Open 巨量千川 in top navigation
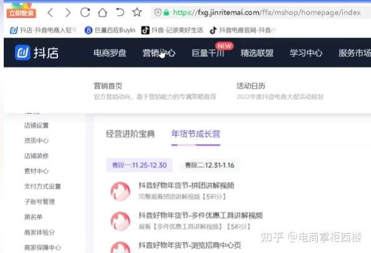 [208, 53]
